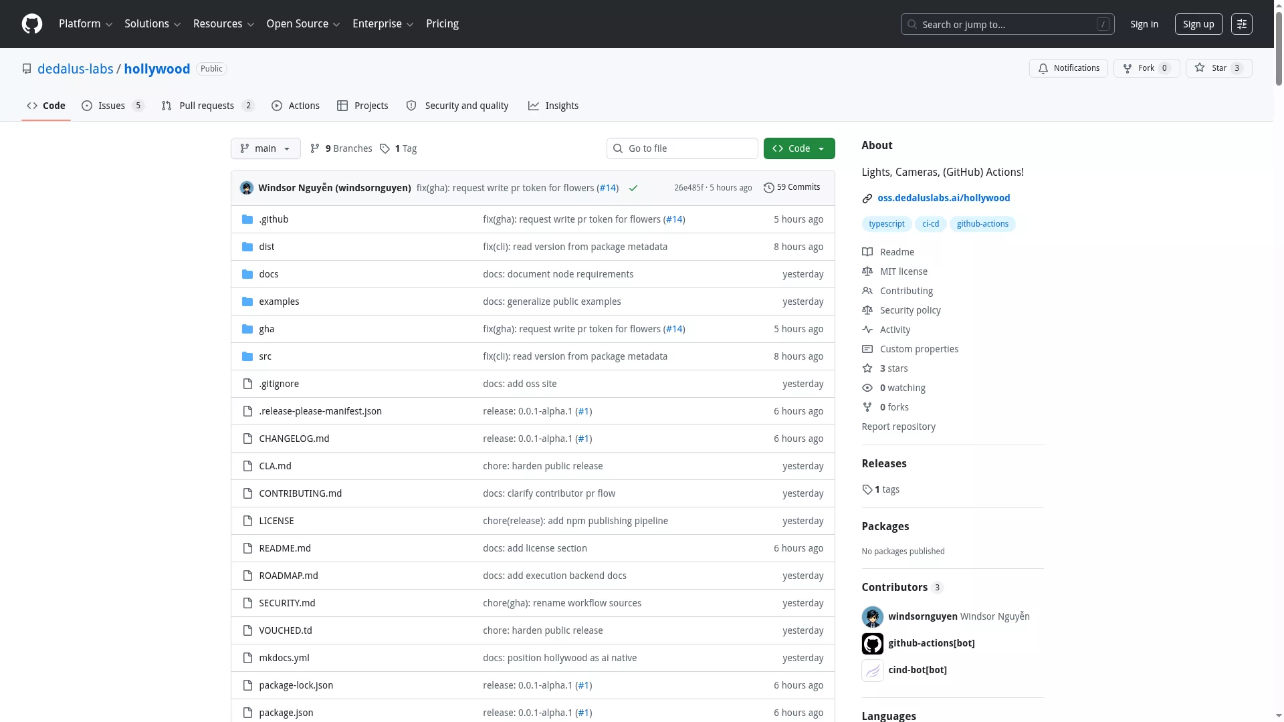The width and height of the screenshot is (1284, 722).
Task: Click the CHANGELOG.md file icon
Action: pyautogui.click(x=247, y=439)
